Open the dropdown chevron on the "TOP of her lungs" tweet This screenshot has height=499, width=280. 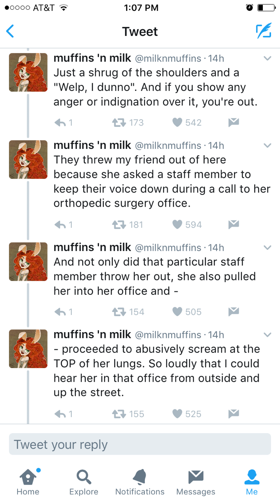(x=267, y=335)
